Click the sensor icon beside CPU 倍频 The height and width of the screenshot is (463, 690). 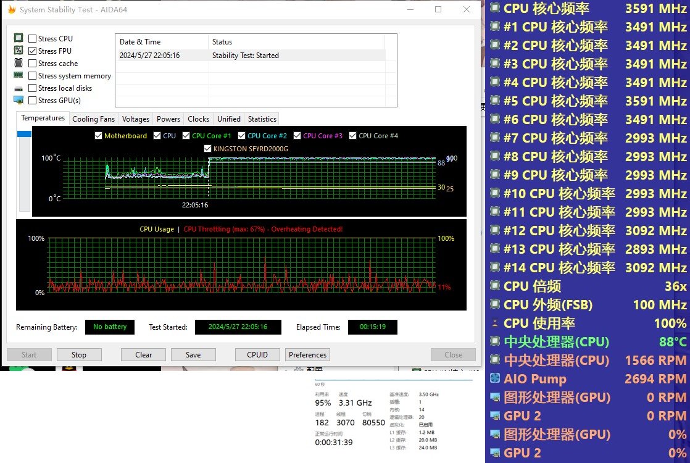pyautogui.click(x=495, y=286)
